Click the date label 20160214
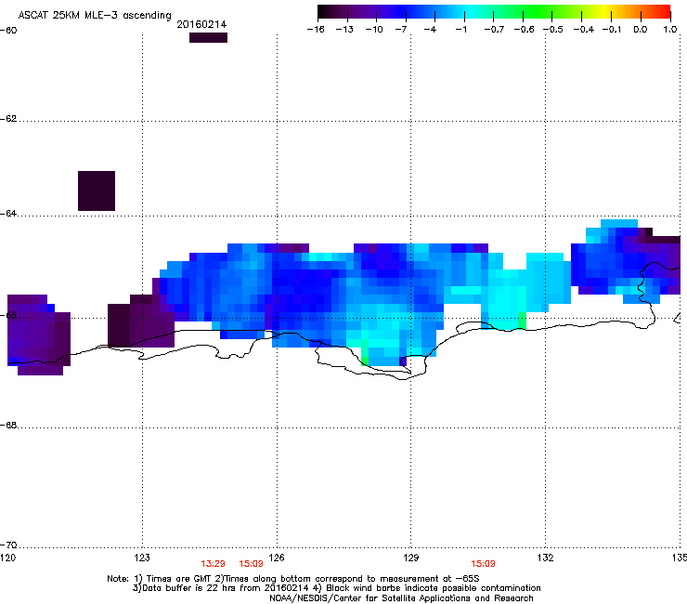 (x=201, y=25)
